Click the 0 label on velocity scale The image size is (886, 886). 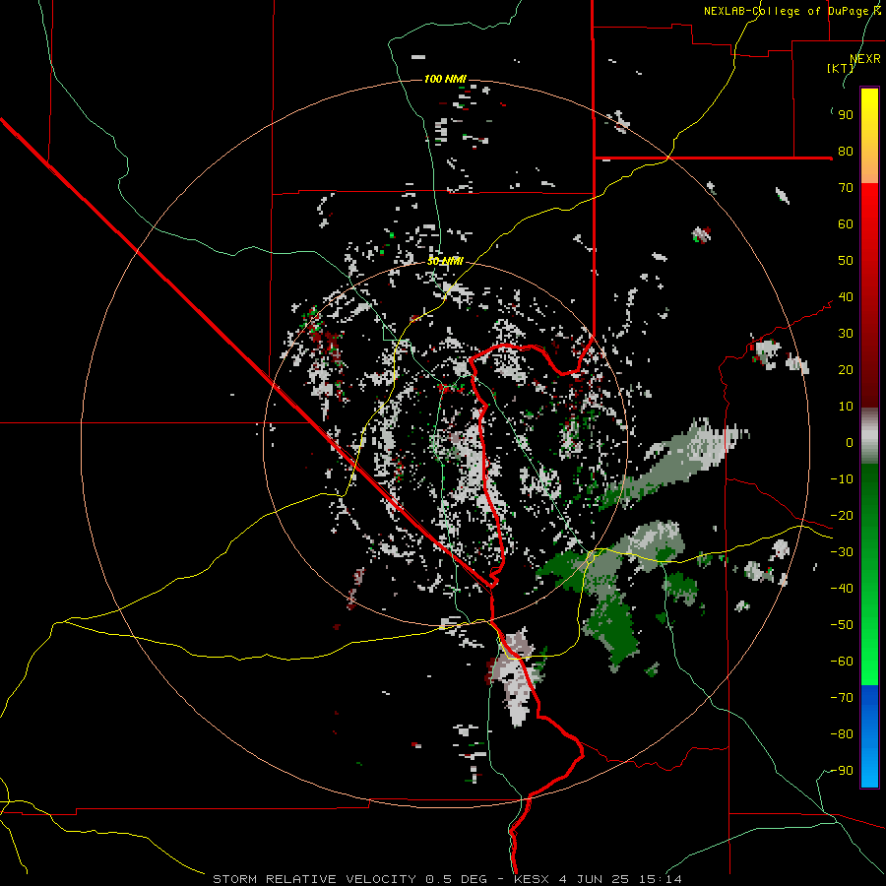[850, 442]
